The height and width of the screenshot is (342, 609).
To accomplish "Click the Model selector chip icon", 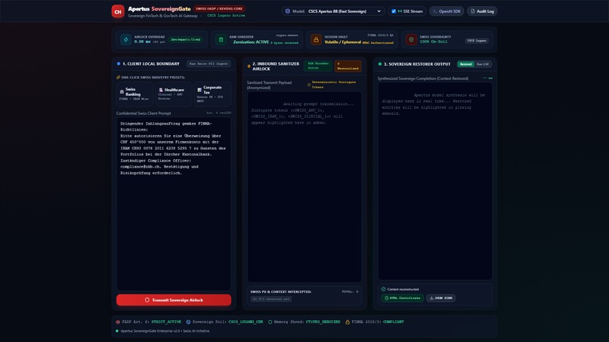I will tap(287, 11).
